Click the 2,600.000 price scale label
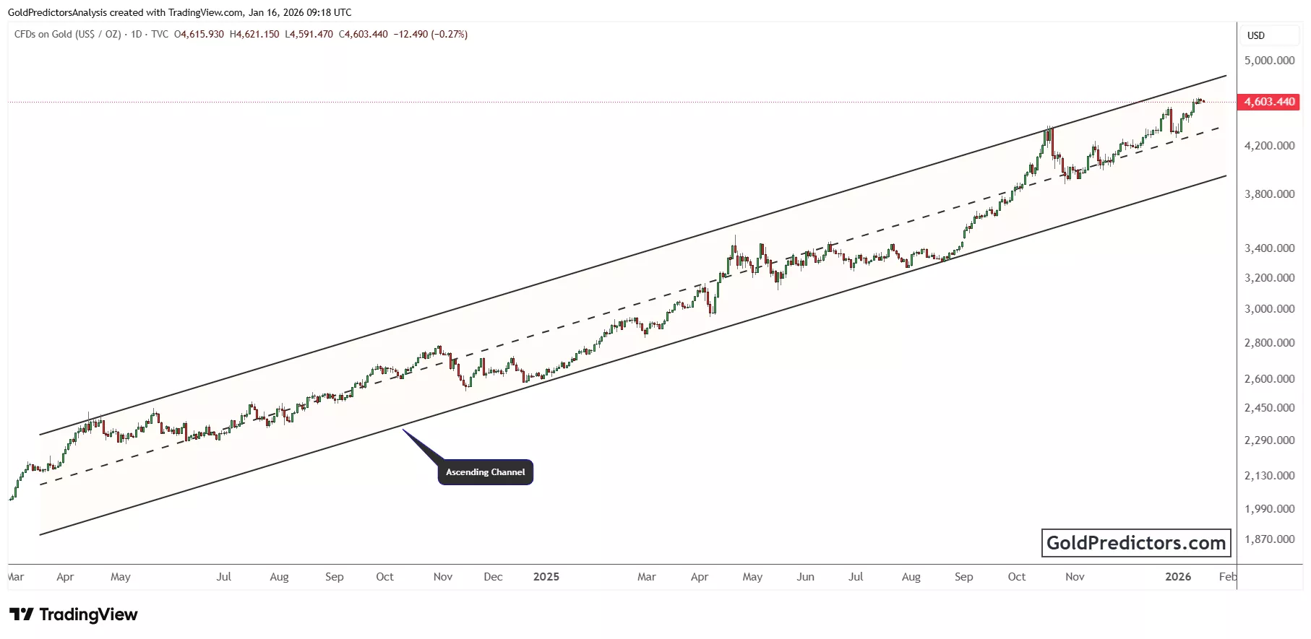The width and height of the screenshot is (1311, 639). [1269, 378]
